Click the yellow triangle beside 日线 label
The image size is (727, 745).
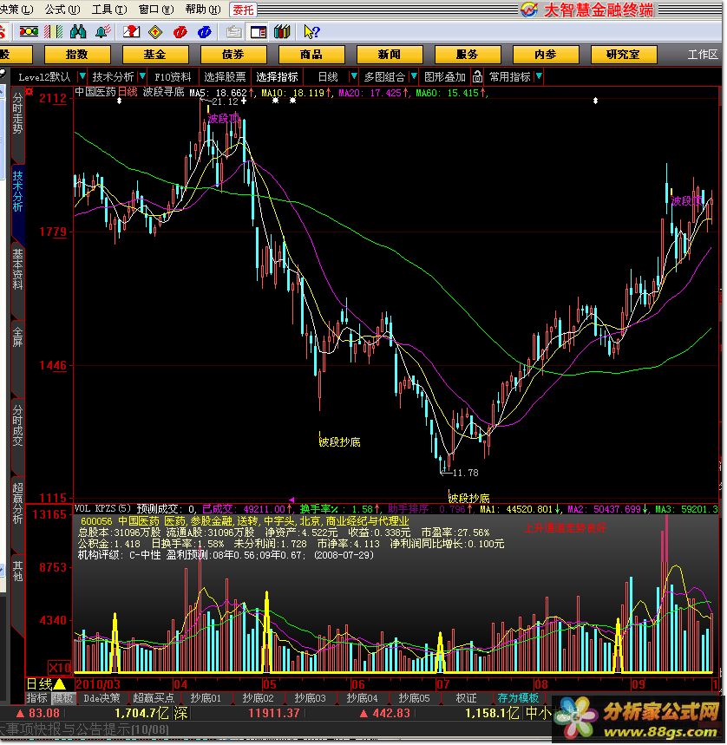pyautogui.click(x=60, y=684)
